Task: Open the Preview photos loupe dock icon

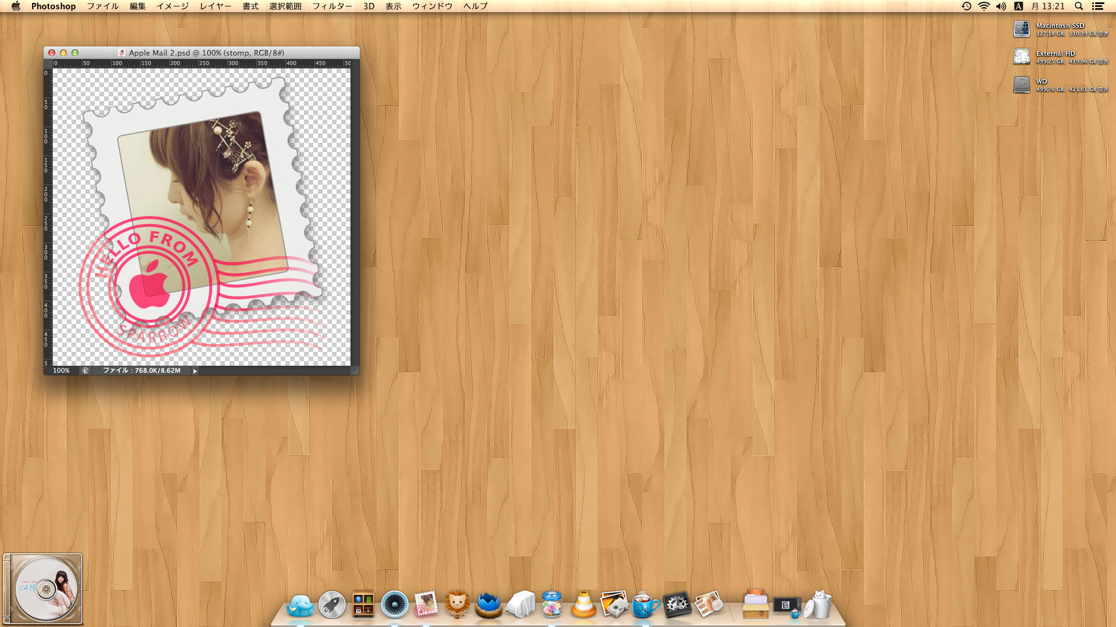Action: click(x=709, y=604)
